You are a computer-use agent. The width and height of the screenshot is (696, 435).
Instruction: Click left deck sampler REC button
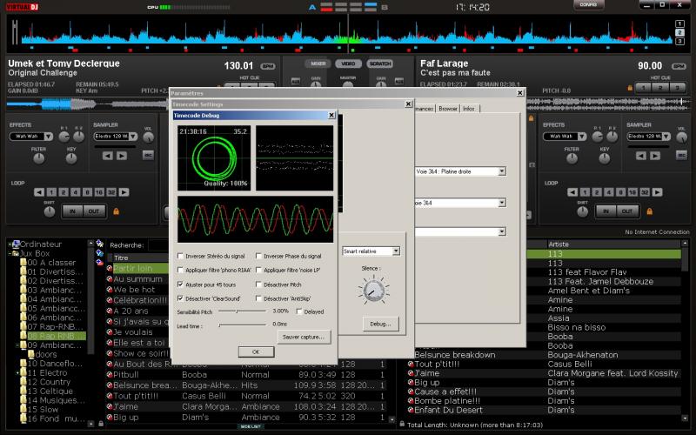pyautogui.click(x=147, y=155)
